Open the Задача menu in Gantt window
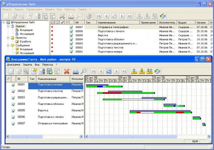This screenshot has width=214, height=150. click(27, 65)
